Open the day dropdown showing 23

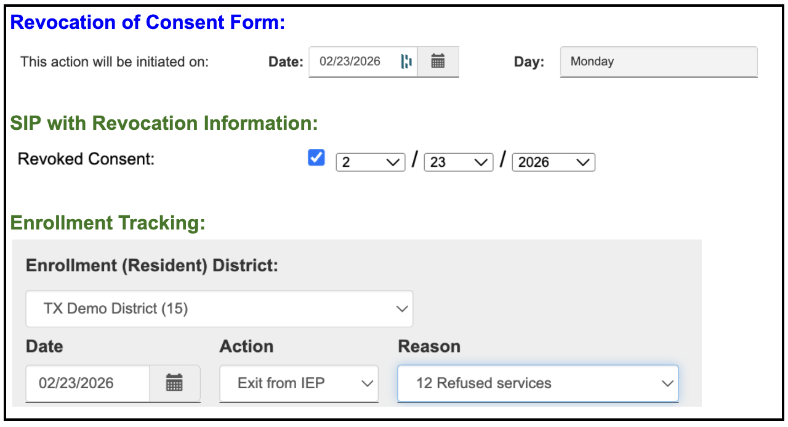[x=457, y=162]
